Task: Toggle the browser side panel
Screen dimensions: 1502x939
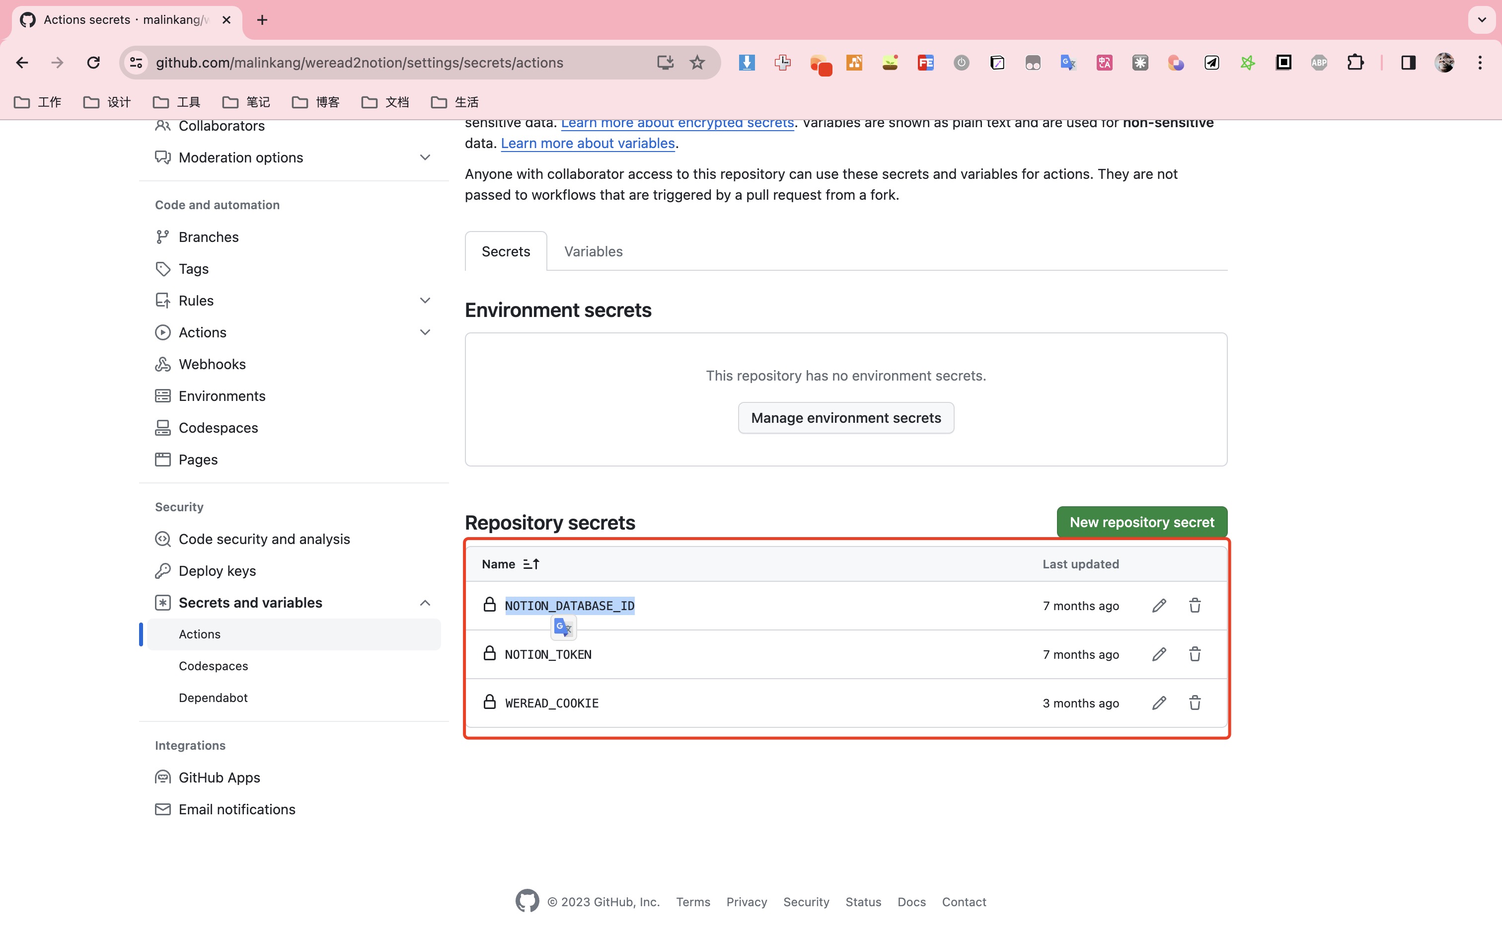Action: (1408, 63)
